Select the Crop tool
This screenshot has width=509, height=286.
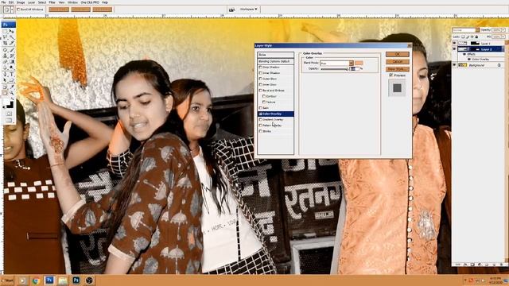click(x=5, y=43)
